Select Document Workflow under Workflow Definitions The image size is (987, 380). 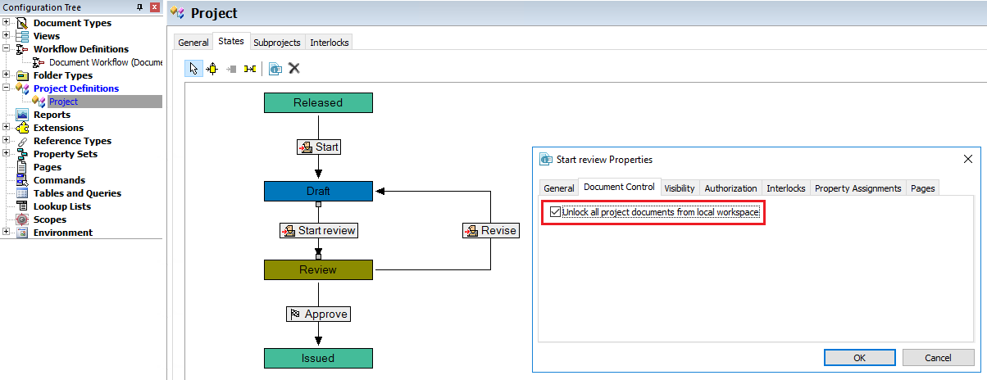click(105, 62)
